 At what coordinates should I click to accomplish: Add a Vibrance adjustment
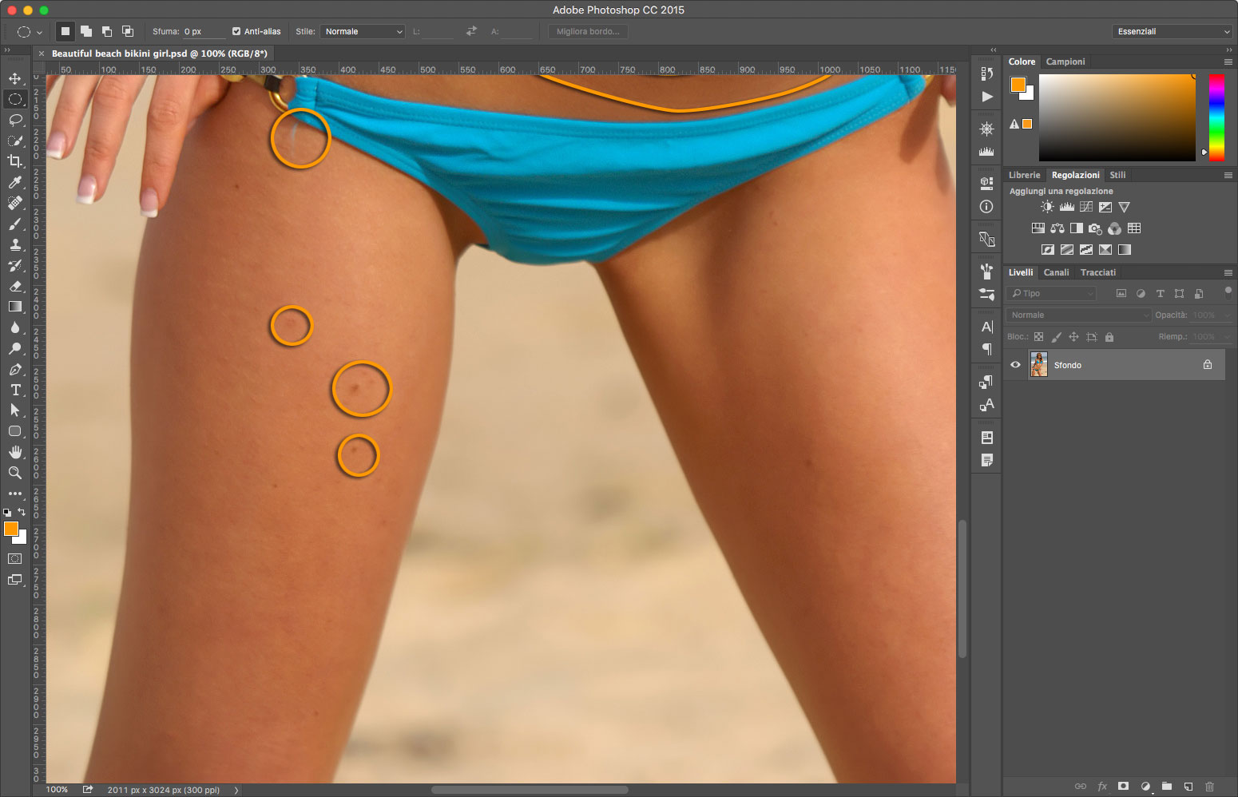(x=1124, y=207)
